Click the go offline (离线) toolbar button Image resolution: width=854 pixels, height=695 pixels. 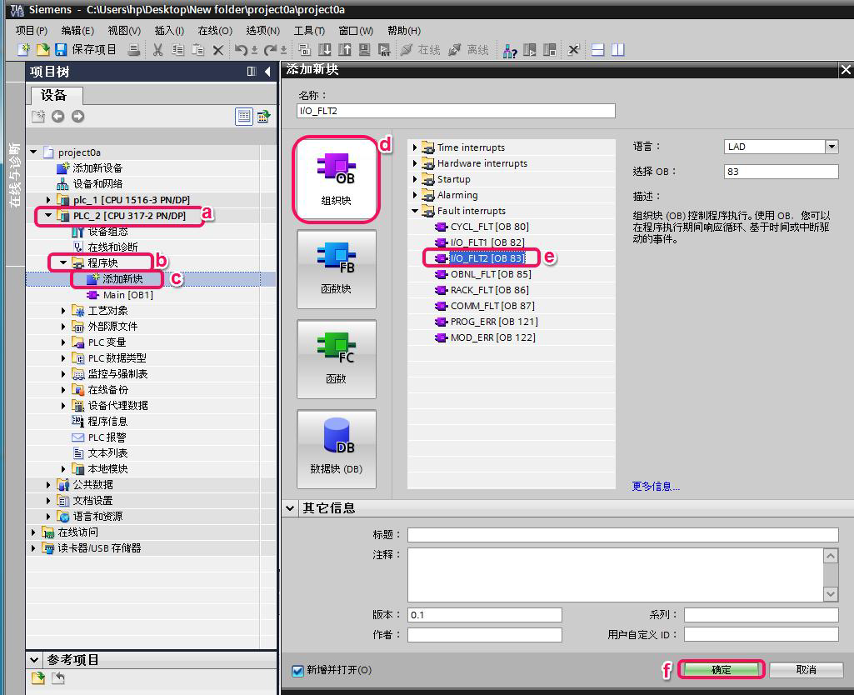(x=468, y=50)
